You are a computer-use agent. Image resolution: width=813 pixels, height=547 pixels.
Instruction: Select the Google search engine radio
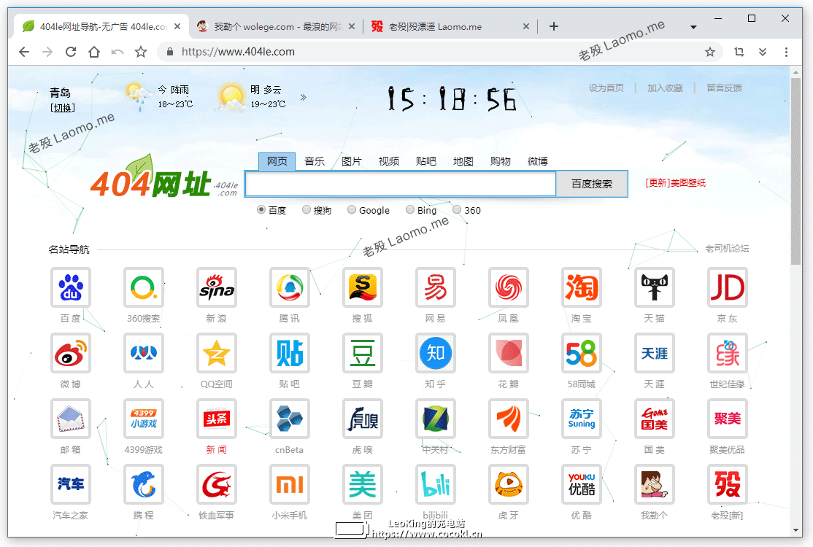click(x=352, y=210)
